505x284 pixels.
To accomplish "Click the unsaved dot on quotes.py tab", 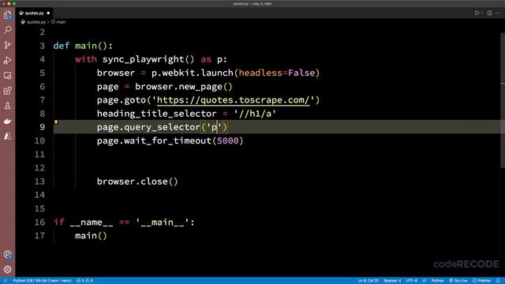I will pyautogui.click(x=48, y=13).
